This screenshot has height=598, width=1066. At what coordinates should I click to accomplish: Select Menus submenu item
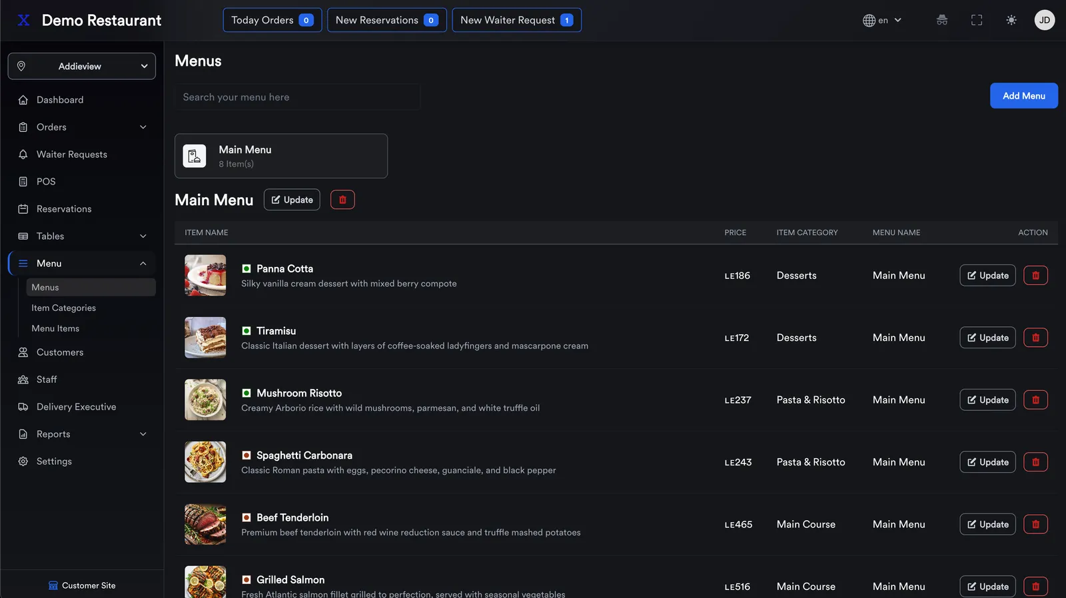[91, 287]
